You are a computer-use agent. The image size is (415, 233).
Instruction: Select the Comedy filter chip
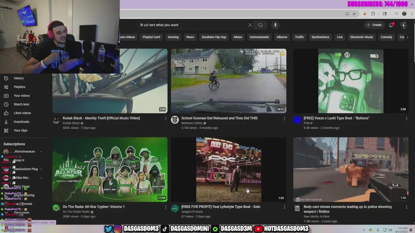pyautogui.click(x=386, y=37)
